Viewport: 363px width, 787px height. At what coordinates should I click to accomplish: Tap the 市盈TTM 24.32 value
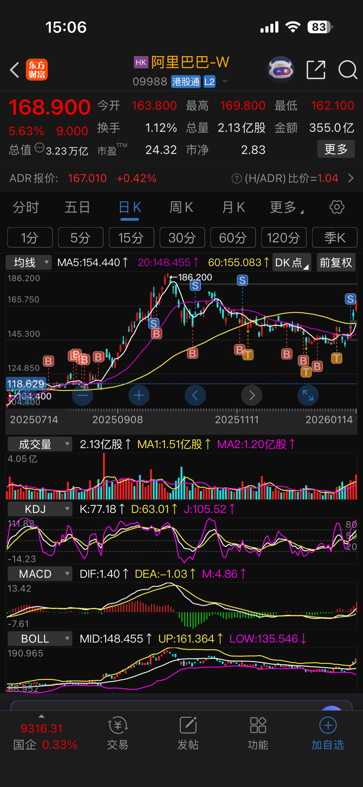click(161, 150)
